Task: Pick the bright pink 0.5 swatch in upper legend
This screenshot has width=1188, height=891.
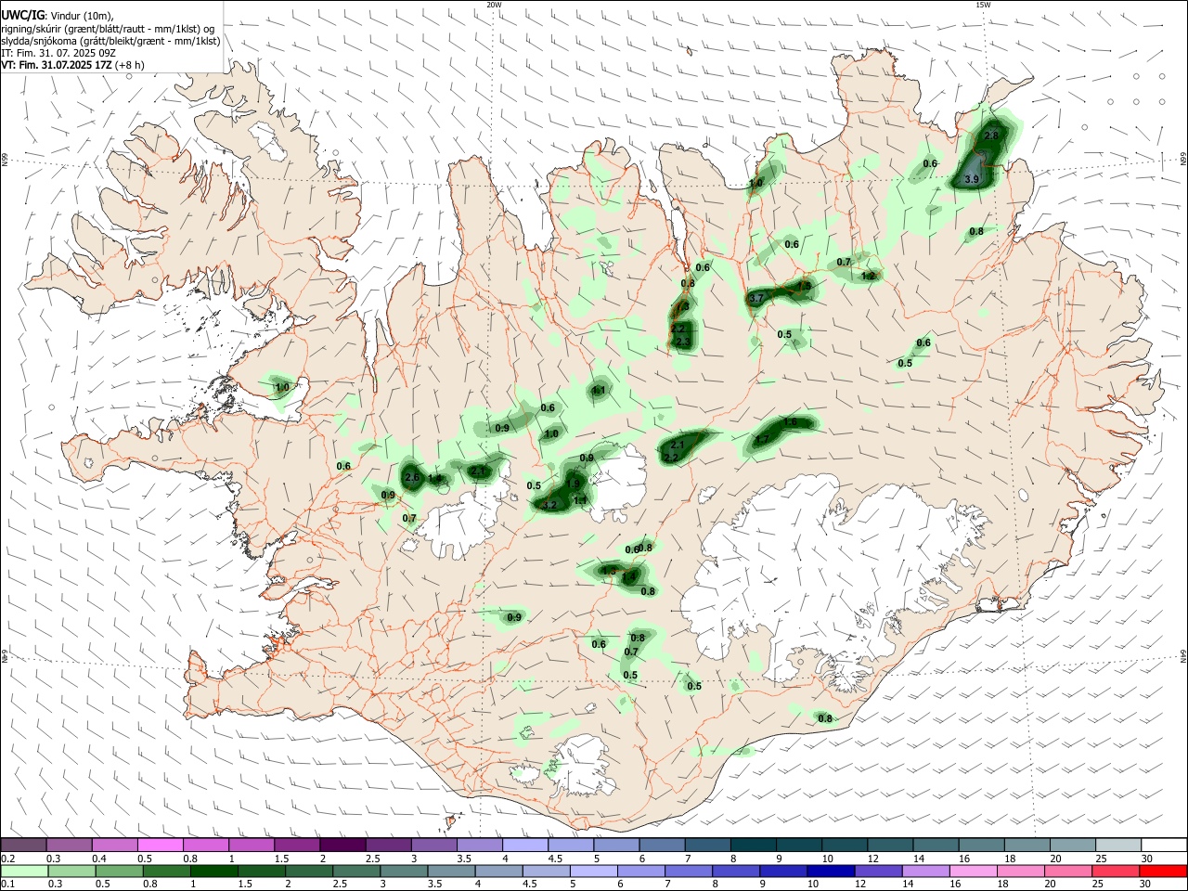Action: (160, 846)
